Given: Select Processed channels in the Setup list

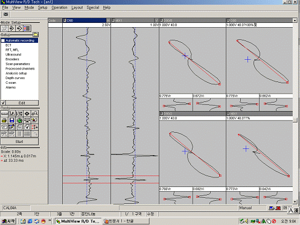Looking at the screenshot, I should [20, 69].
